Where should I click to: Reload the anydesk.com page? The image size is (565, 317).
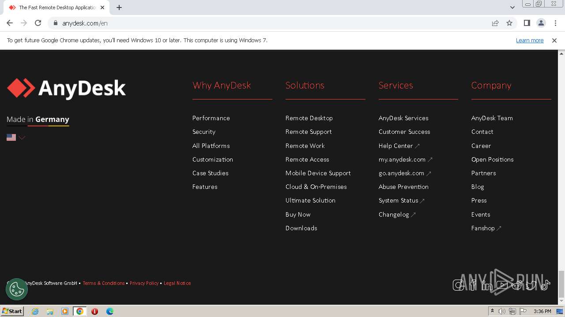click(38, 23)
